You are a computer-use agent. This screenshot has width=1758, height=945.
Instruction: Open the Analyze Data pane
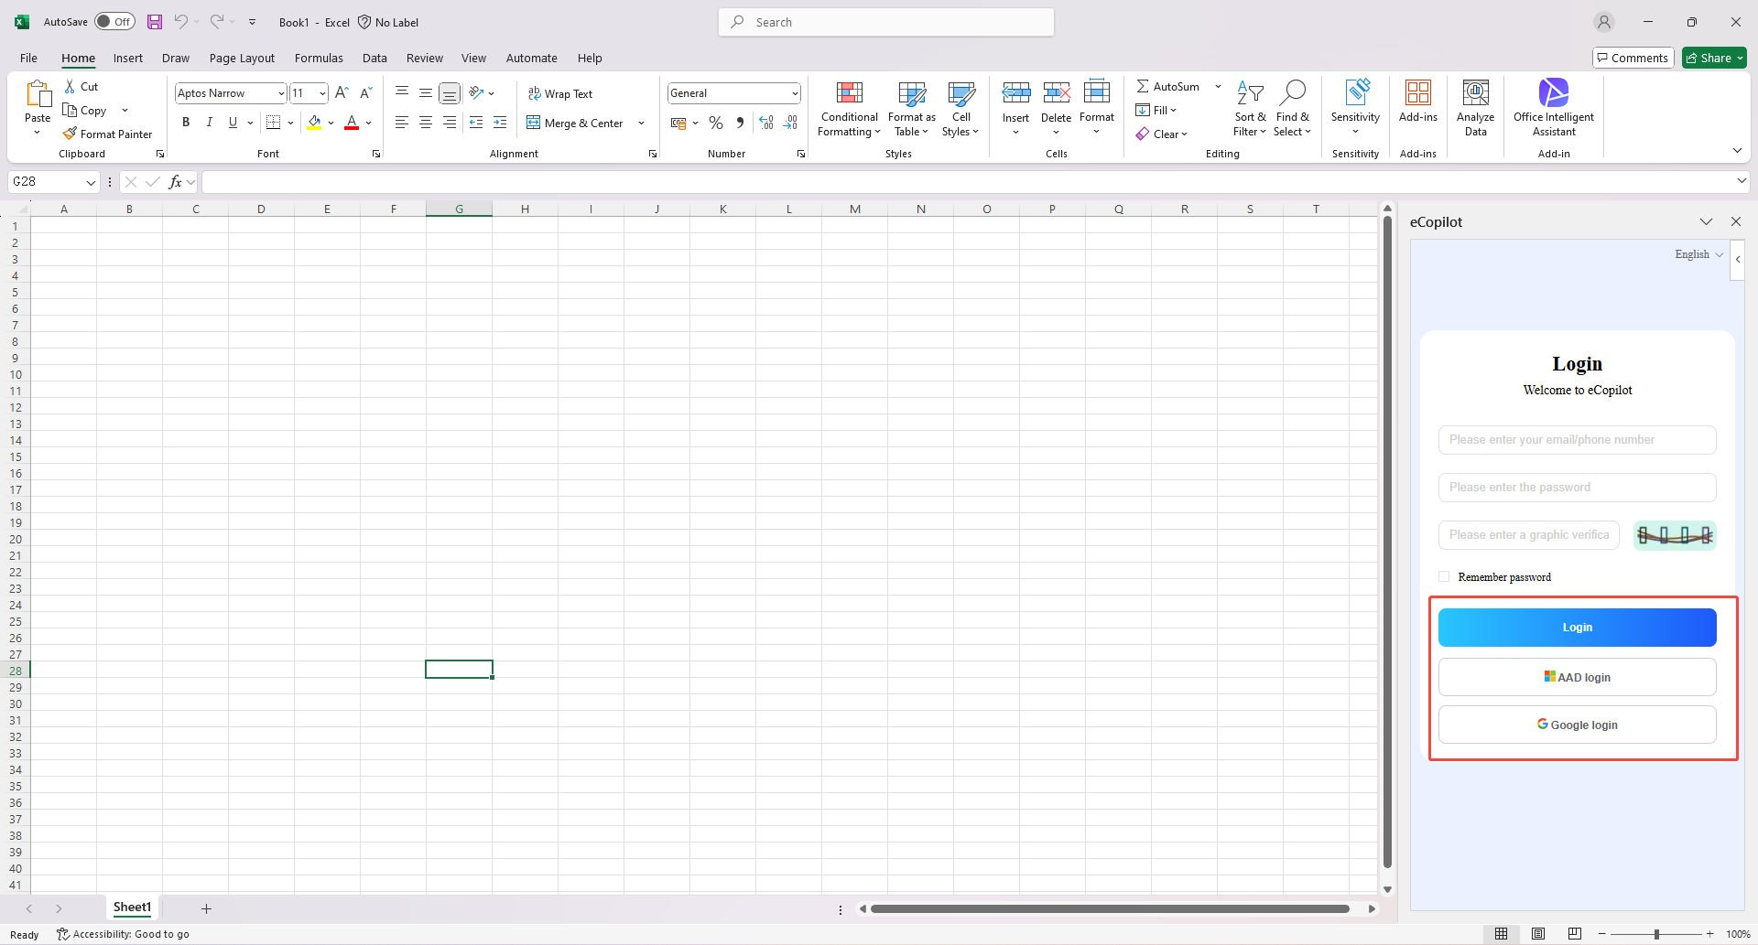pyautogui.click(x=1475, y=108)
